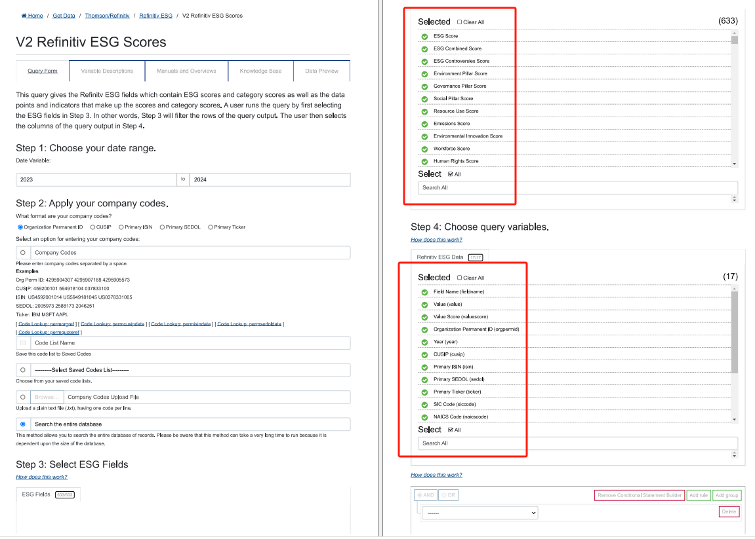The width and height of the screenshot is (755, 539).
Task: Open the Step 3 How does this work link
Action: (x=41, y=477)
